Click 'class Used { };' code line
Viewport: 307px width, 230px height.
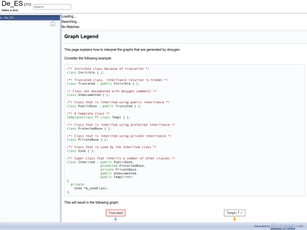[81, 151]
